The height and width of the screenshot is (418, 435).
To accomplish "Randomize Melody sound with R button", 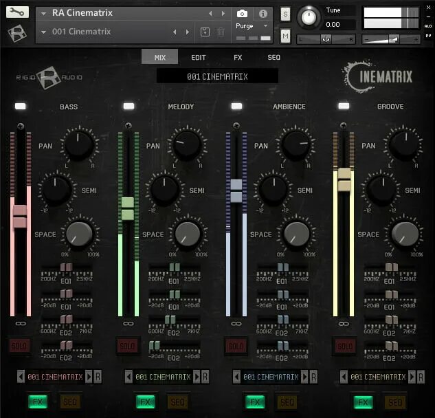I will tap(205, 377).
